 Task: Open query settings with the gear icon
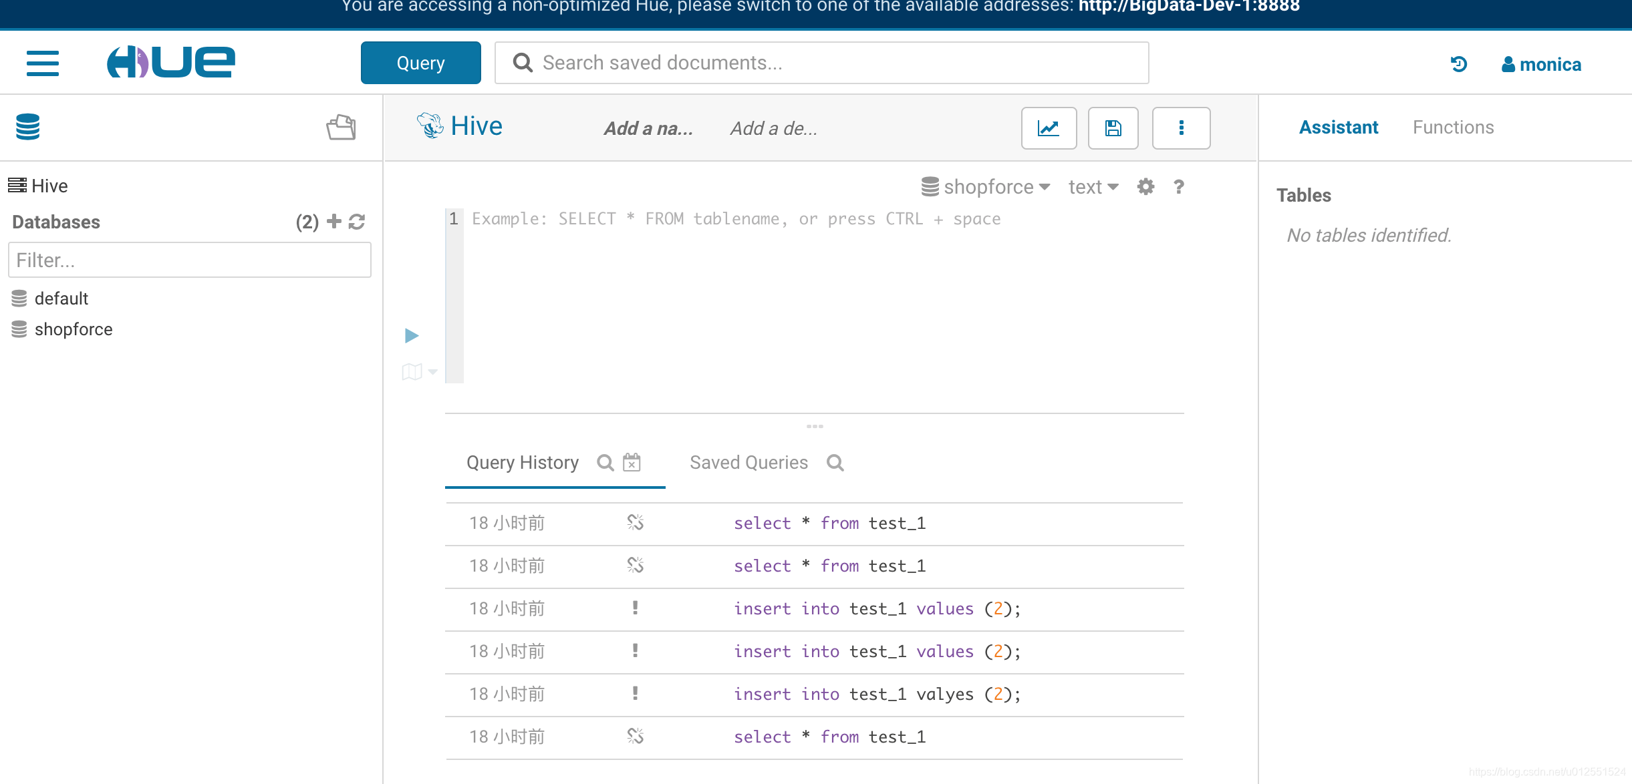(x=1145, y=187)
